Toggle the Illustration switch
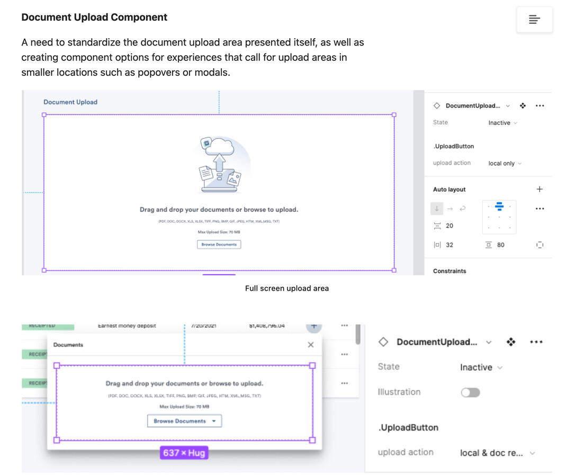Image resolution: width=566 pixels, height=476 pixels. 470,392
